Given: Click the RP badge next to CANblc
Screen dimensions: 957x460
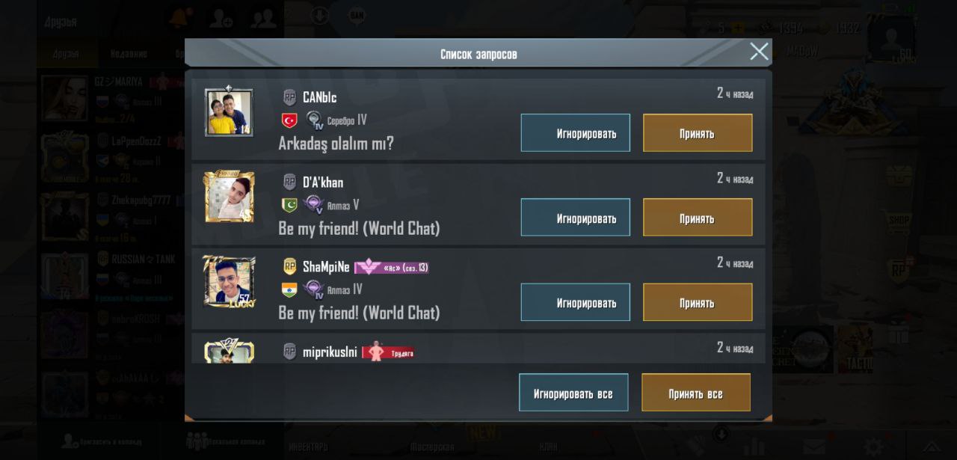Looking at the screenshot, I should (289, 97).
